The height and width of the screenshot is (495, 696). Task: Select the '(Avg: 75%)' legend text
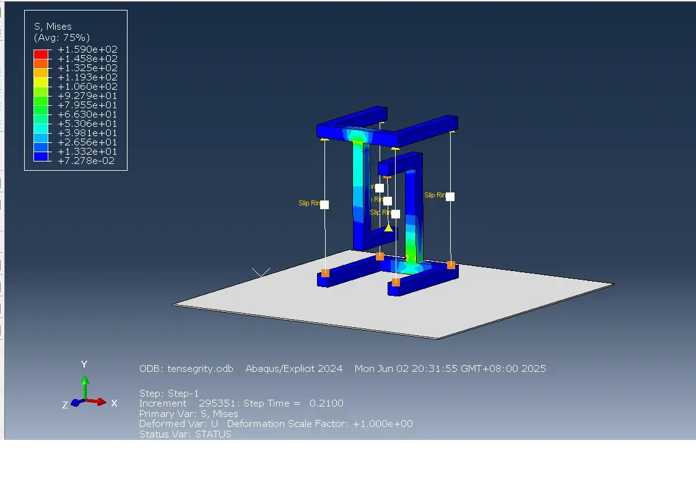[62, 37]
